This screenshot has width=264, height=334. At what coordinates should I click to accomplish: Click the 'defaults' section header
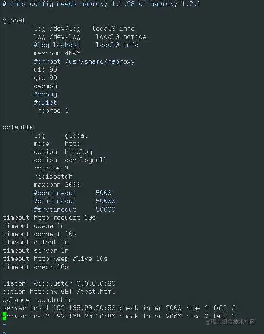coord(18,127)
